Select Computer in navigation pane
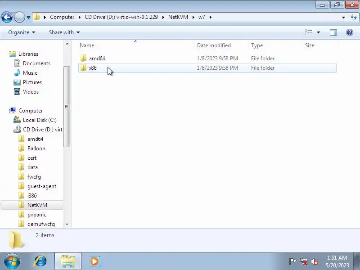360x270 pixels. coord(31,111)
